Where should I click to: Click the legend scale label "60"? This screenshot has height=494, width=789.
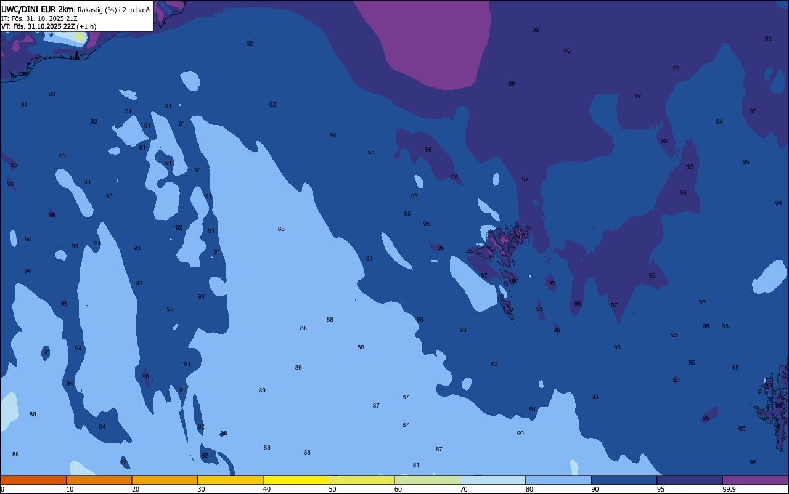click(398, 489)
